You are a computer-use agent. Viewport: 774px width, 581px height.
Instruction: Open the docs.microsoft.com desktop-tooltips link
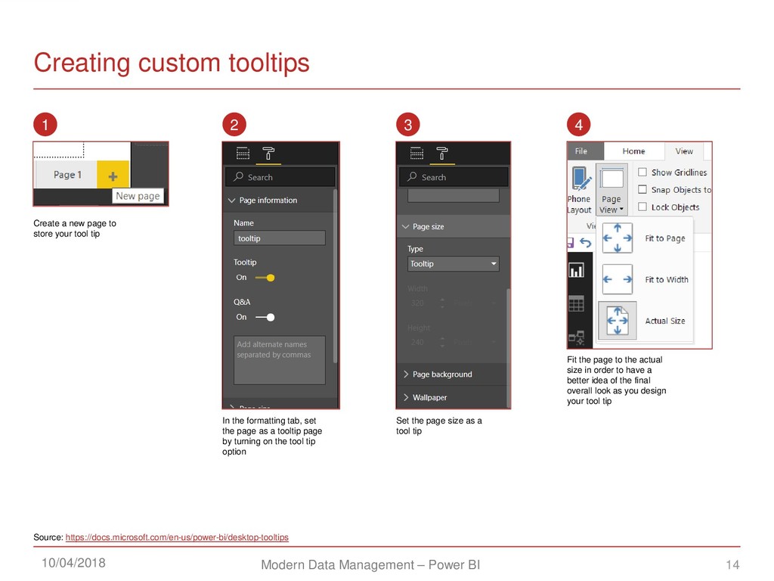click(x=177, y=537)
